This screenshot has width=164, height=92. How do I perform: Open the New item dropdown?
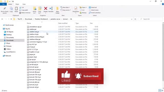65,7
